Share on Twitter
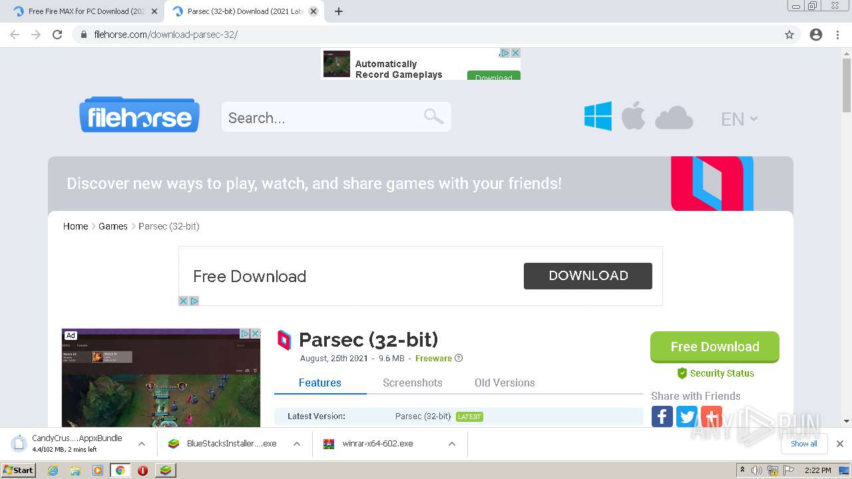This screenshot has width=852, height=479. point(687,416)
